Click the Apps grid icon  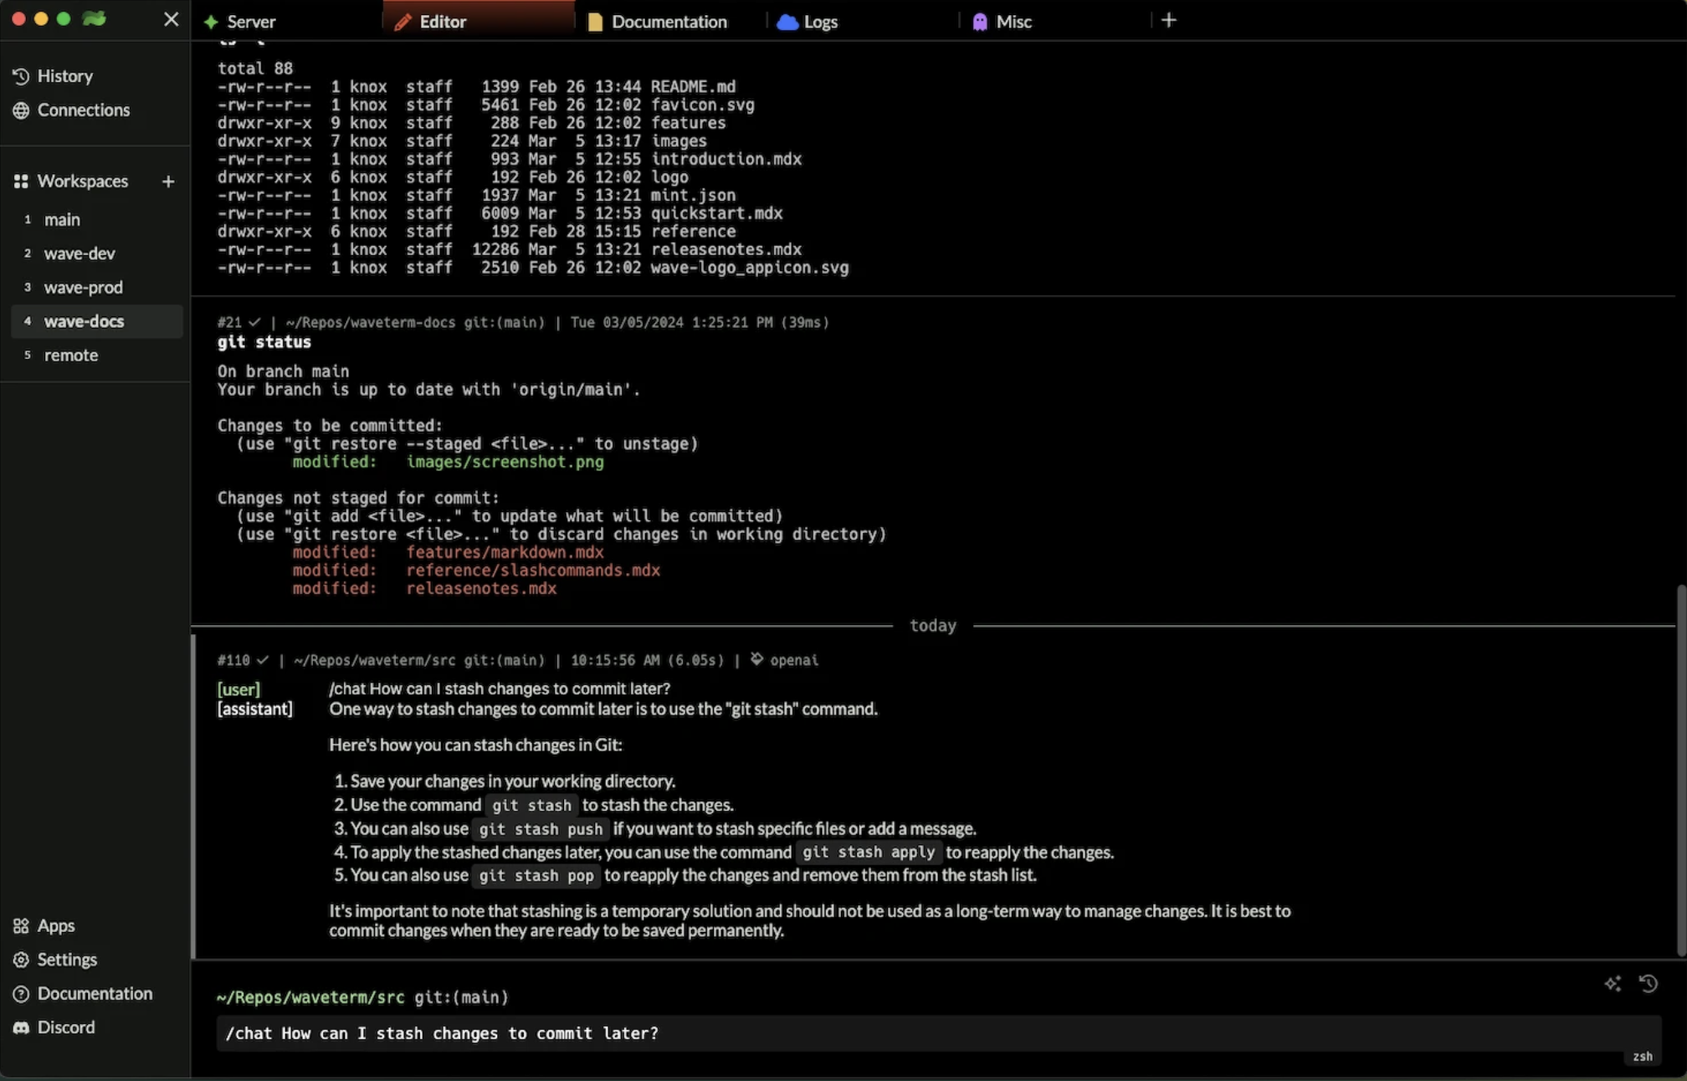point(21,926)
